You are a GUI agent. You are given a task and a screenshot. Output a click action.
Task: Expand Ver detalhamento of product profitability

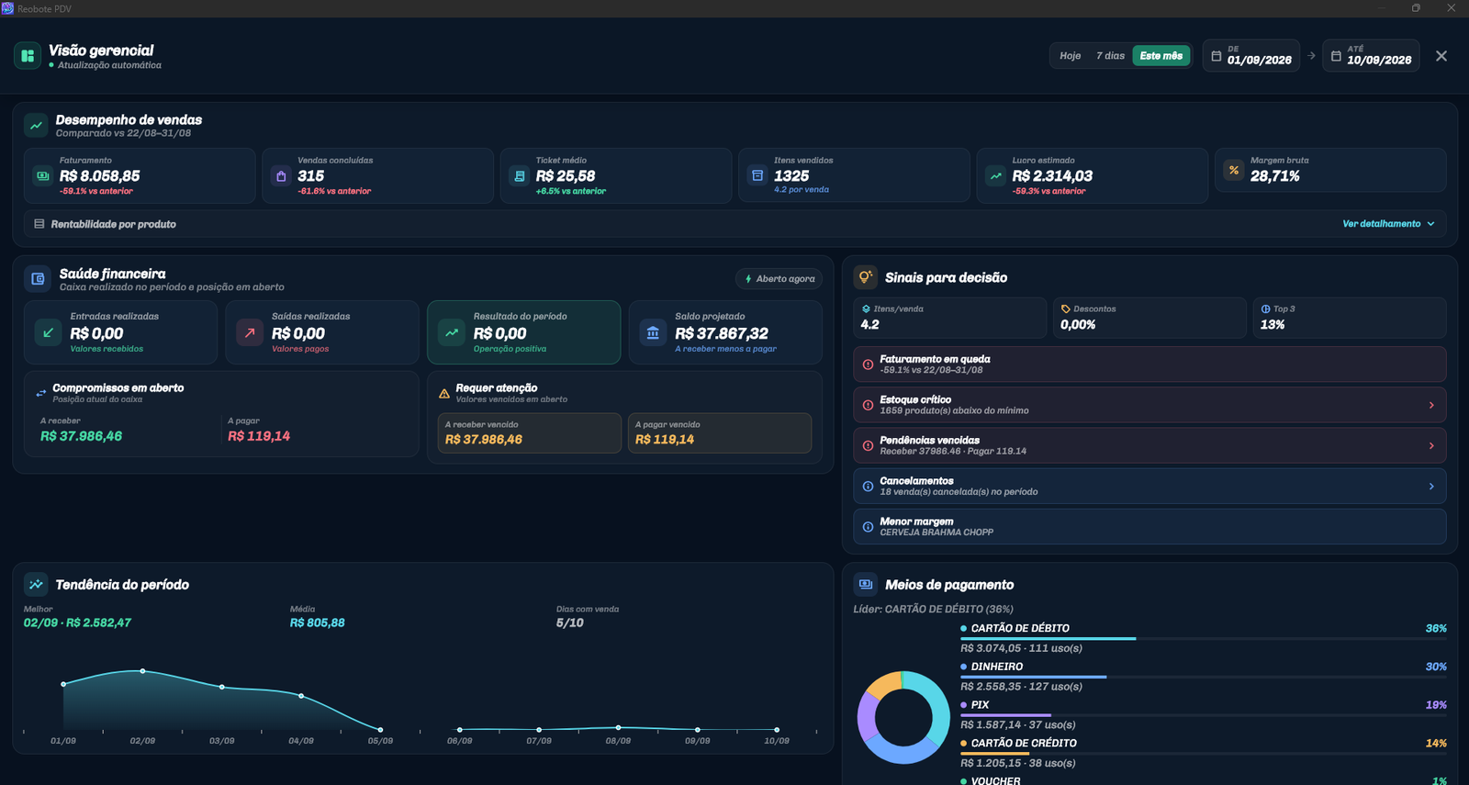(x=1388, y=224)
